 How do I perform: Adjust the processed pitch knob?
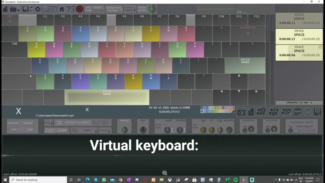tap(180, 130)
